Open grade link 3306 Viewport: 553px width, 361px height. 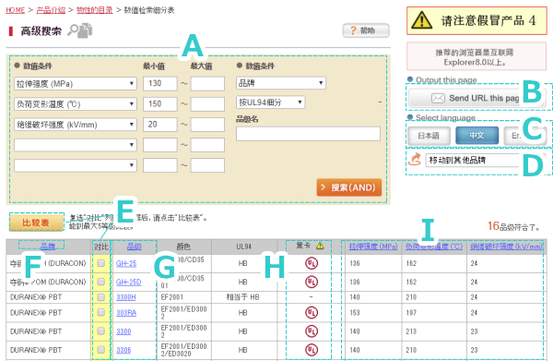pyautogui.click(x=124, y=350)
